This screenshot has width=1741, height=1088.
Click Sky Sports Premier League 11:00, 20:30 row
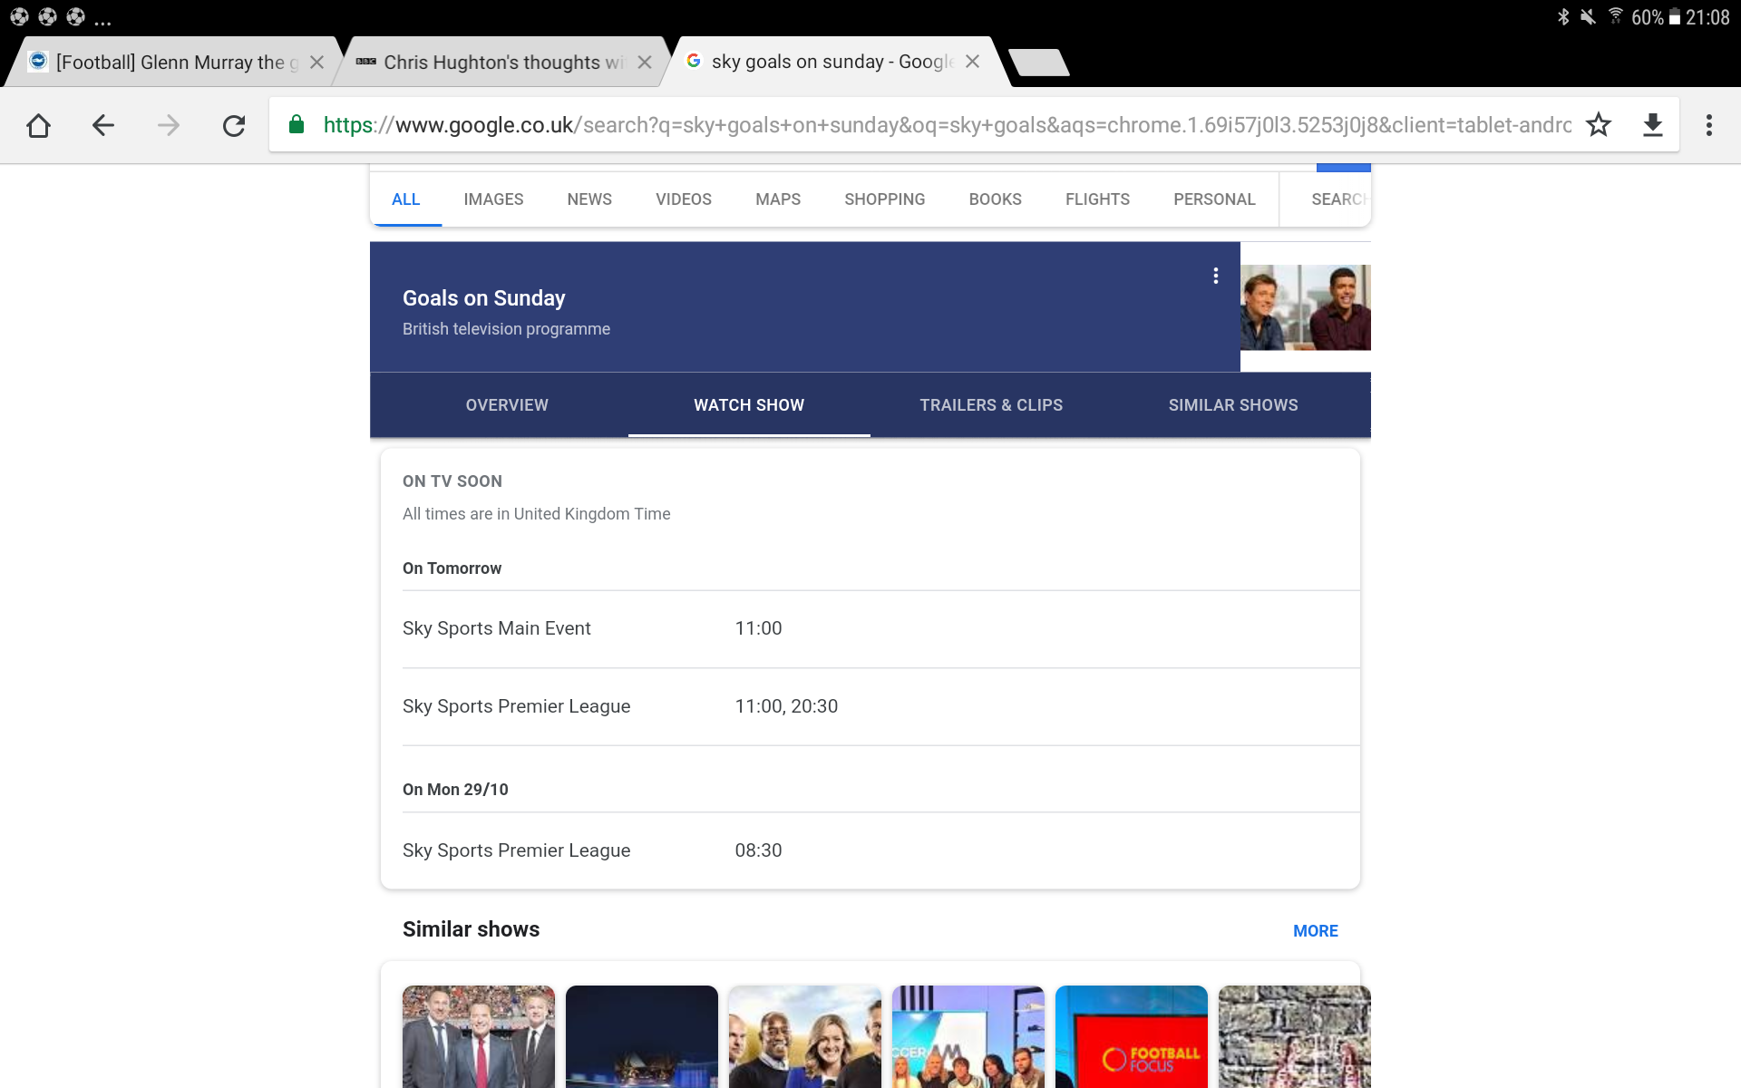tap(880, 707)
